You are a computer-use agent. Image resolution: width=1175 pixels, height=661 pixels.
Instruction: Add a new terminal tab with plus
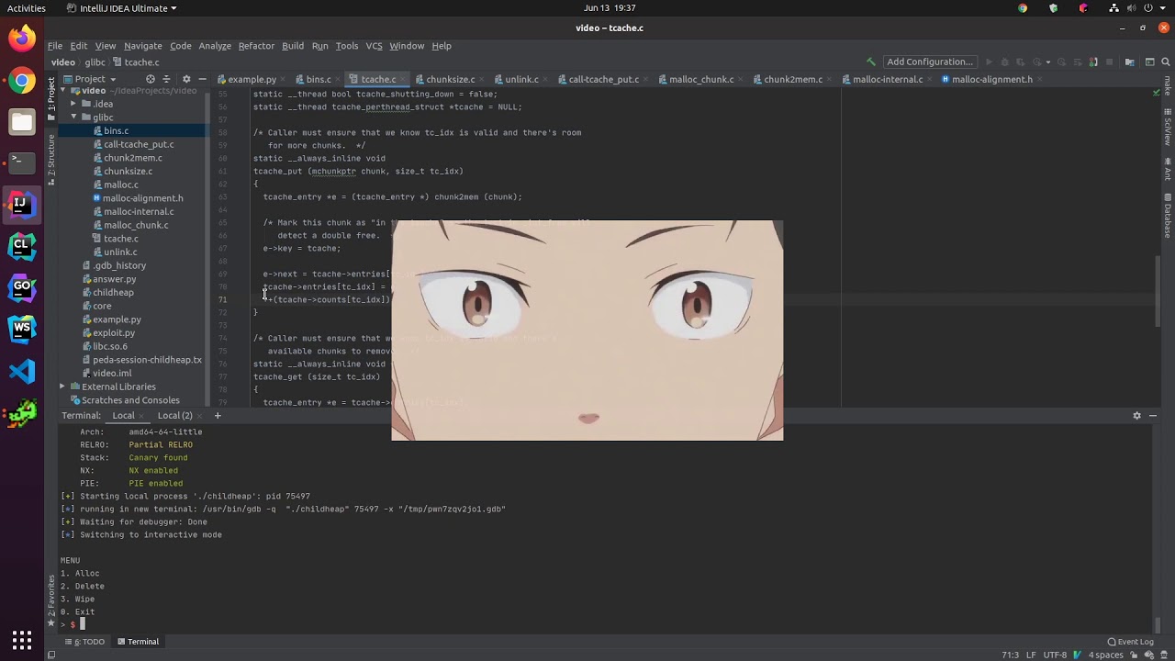[x=218, y=415]
